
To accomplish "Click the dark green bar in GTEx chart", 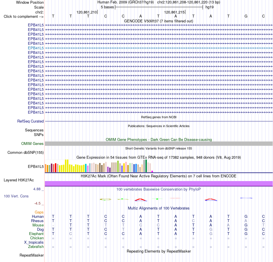I will tap(146, 166).
